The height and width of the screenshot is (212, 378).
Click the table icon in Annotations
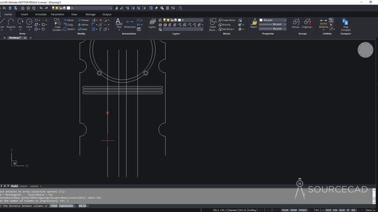click(139, 29)
